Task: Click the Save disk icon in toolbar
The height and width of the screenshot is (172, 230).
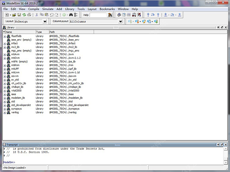Action: click(19, 15)
